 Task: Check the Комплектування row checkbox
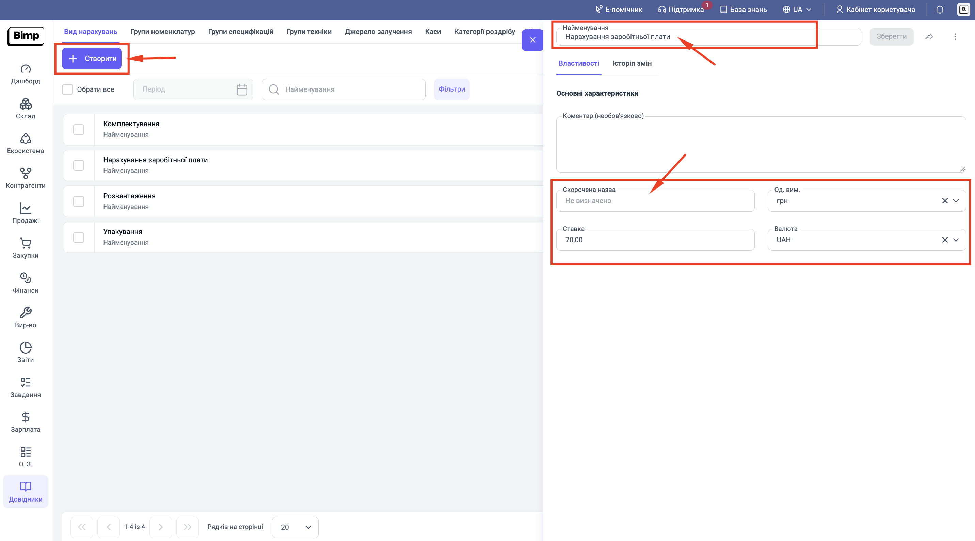[78, 130]
